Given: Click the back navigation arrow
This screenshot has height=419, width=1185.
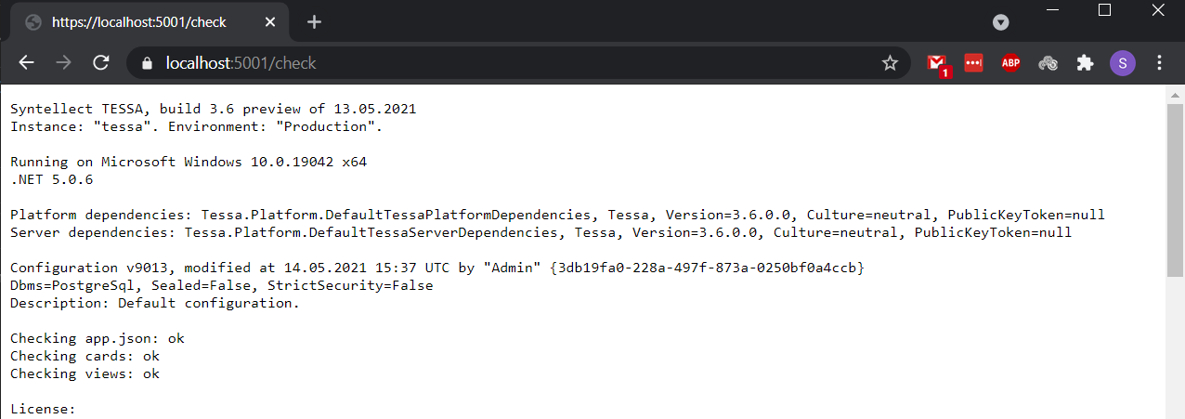Looking at the screenshot, I should [x=26, y=63].
